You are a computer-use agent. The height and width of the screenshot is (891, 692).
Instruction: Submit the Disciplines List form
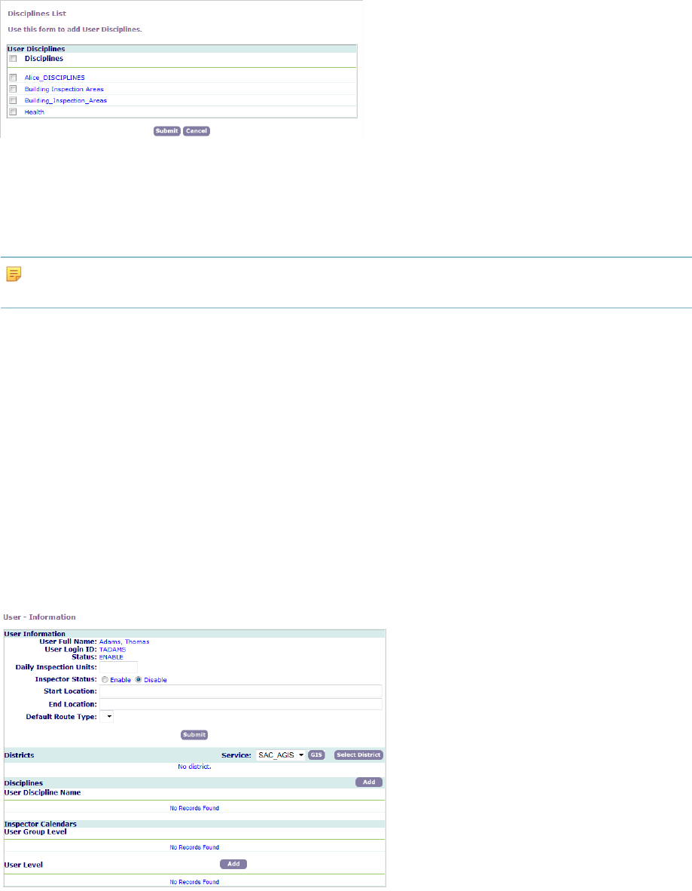pyautogui.click(x=167, y=130)
